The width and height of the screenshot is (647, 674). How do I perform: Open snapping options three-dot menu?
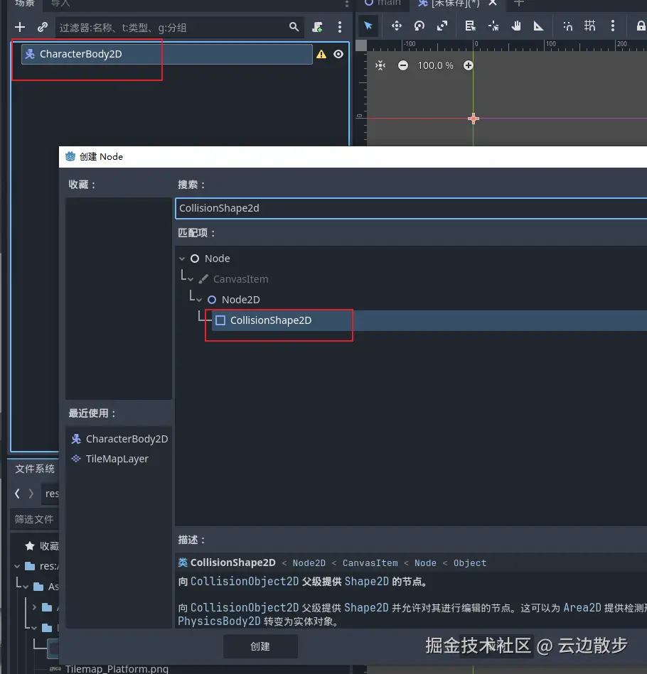coord(613,26)
